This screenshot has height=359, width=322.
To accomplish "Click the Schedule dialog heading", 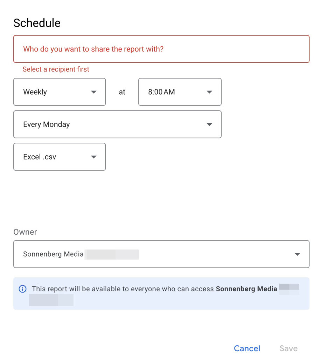I will click(37, 23).
